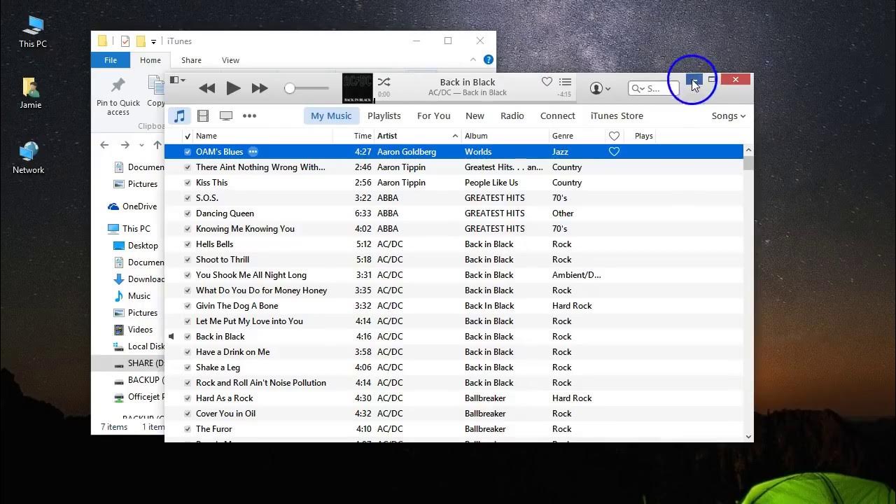Click the iTunes search field
The image size is (896, 504).
point(654,88)
